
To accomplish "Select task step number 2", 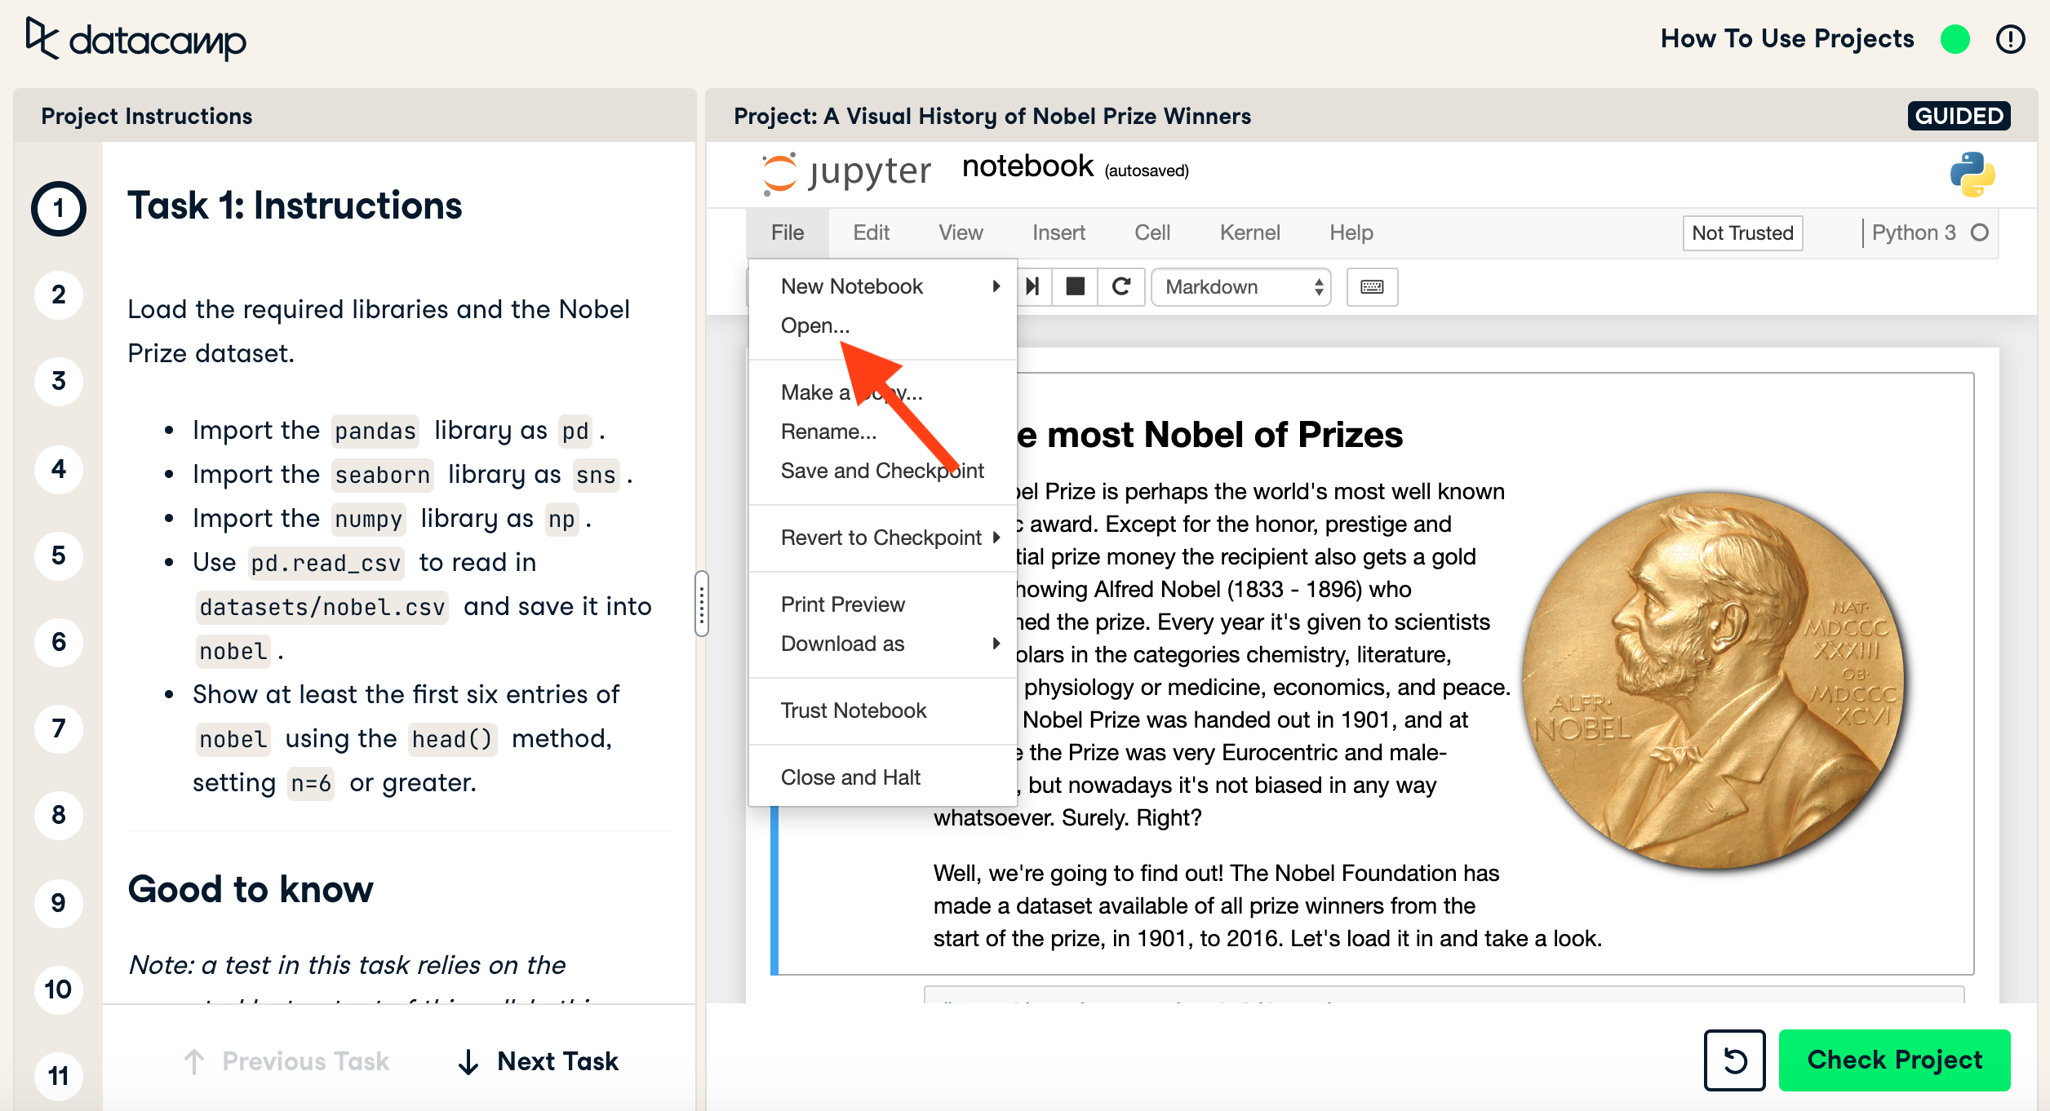I will coord(59,294).
